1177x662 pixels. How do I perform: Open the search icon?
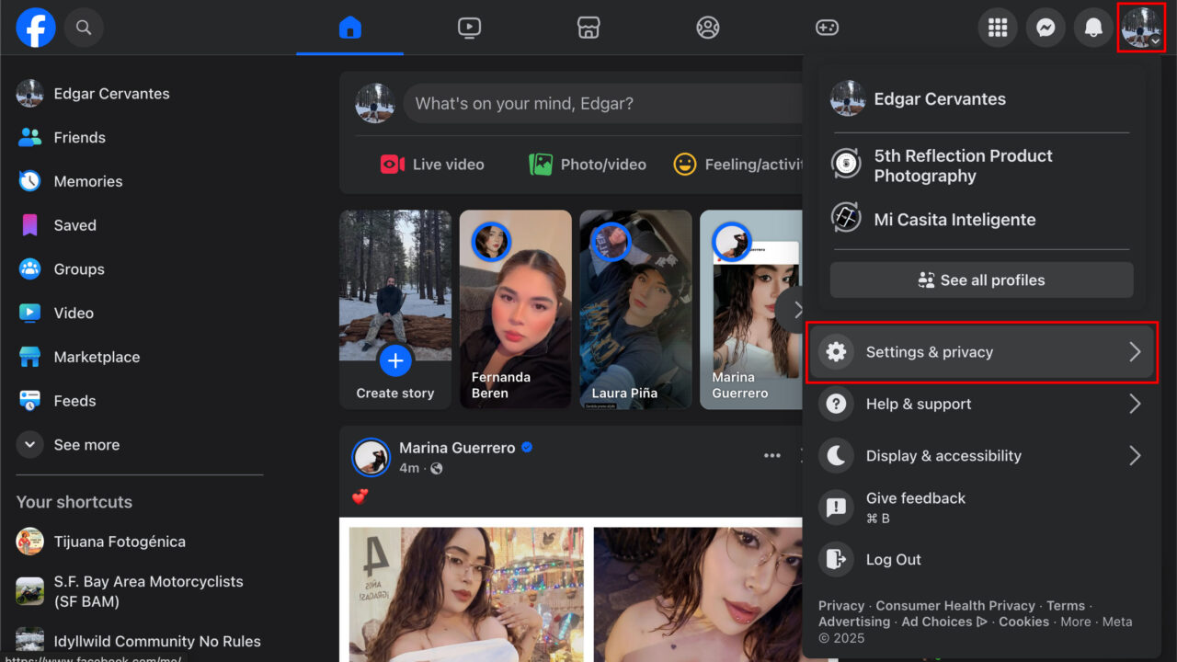point(84,28)
